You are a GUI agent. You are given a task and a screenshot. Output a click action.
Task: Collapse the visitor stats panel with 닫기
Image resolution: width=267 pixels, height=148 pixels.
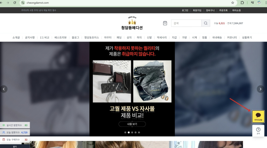click(15, 146)
